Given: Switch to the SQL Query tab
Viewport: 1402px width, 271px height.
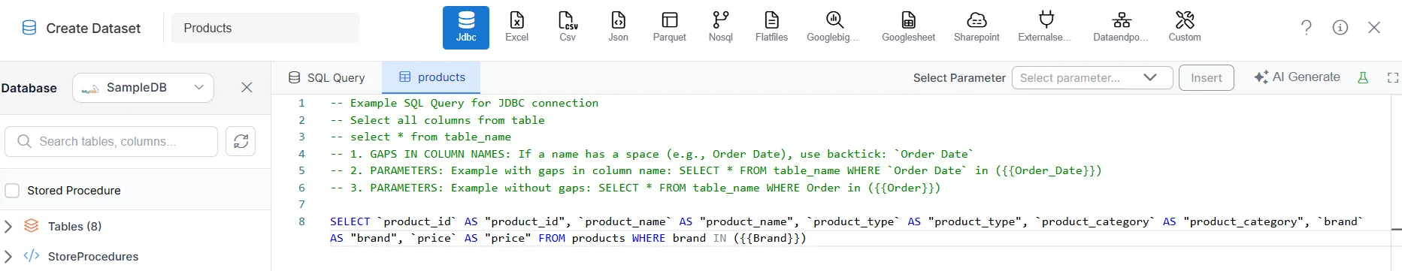Looking at the screenshot, I should coord(327,77).
